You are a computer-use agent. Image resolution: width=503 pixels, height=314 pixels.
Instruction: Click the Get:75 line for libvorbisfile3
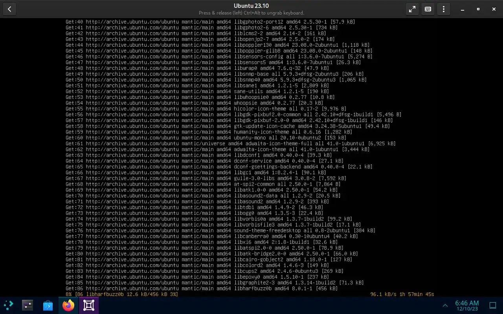click(x=213, y=225)
